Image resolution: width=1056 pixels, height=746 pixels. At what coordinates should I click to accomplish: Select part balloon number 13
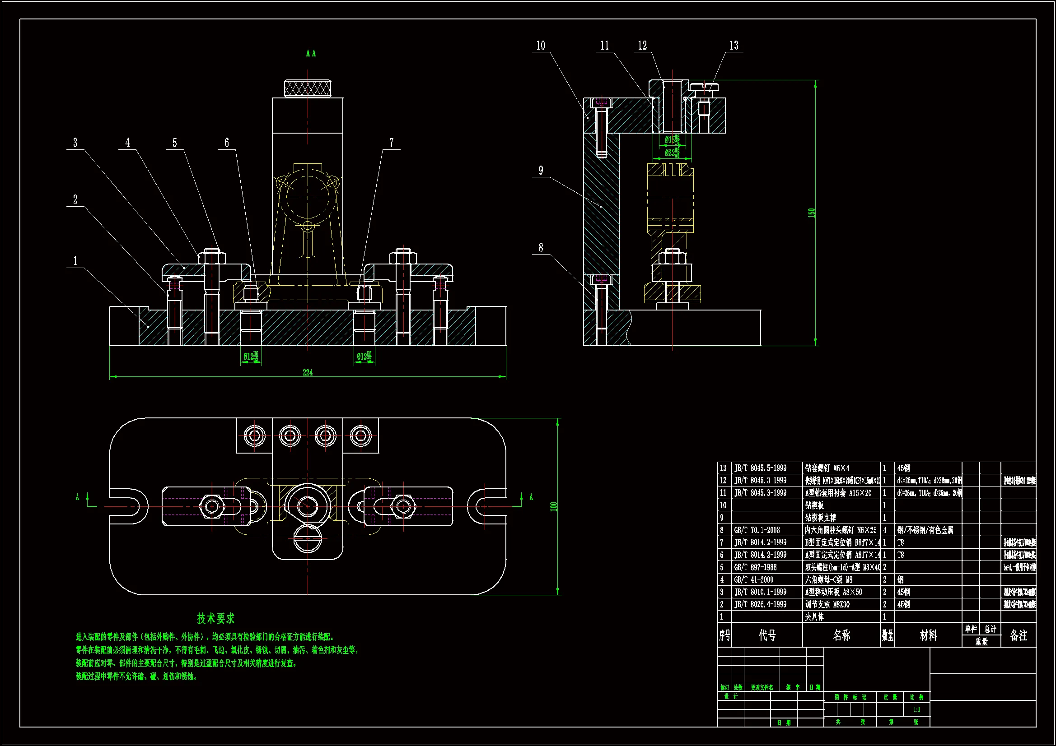coord(734,46)
